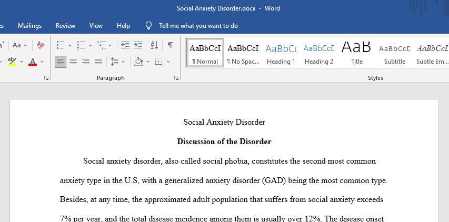The image size is (449, 222).
Task: Apply yellow Text Highlight Color
Action: pos(12,62)
